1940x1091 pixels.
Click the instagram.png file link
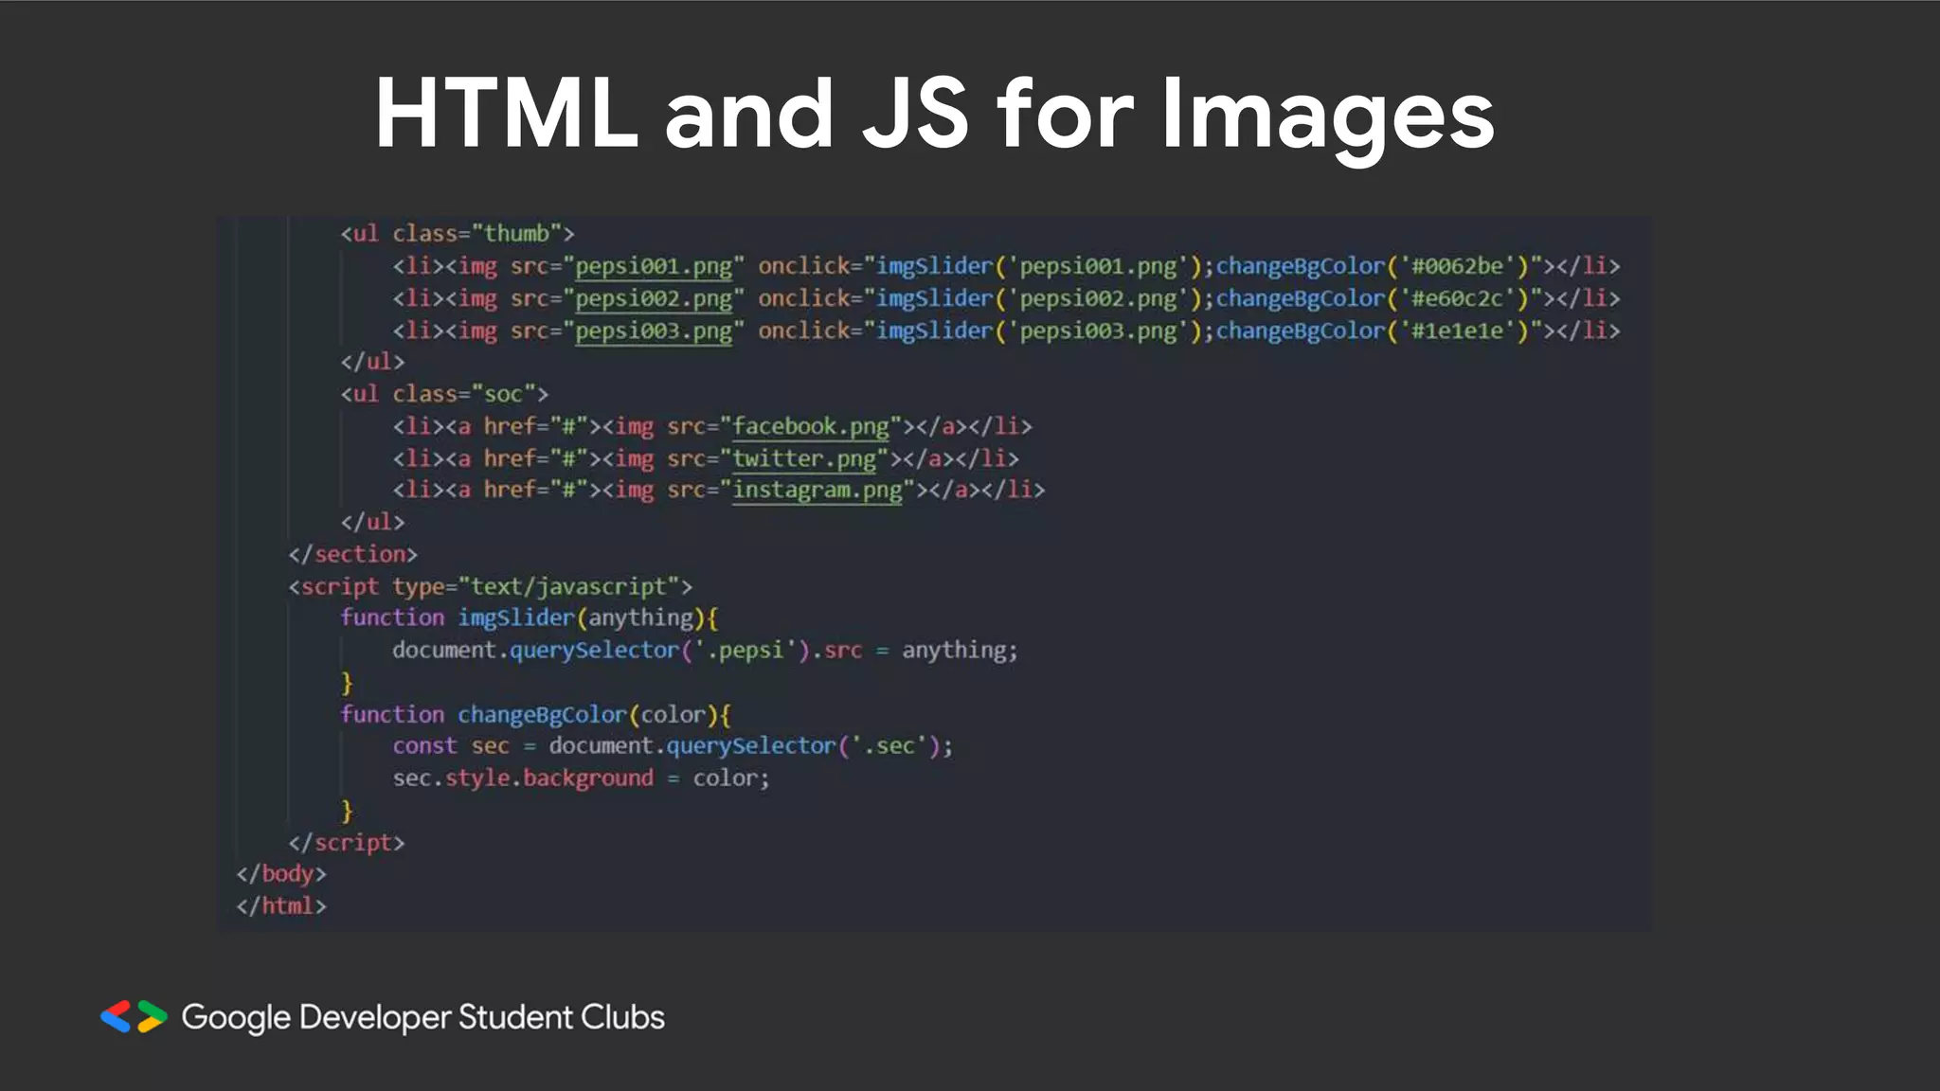[x=817, y=490]
